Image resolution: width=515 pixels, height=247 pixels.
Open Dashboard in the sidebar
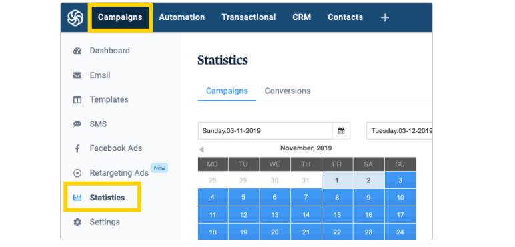[109, 51]
